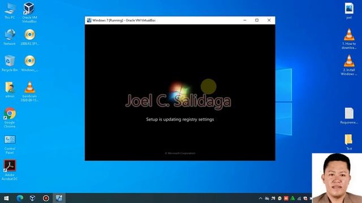Launch Adobe Acrobat DC shortcut
This screenshot has height=203, width=362.
pyautogui.click(x=10, y=170)
